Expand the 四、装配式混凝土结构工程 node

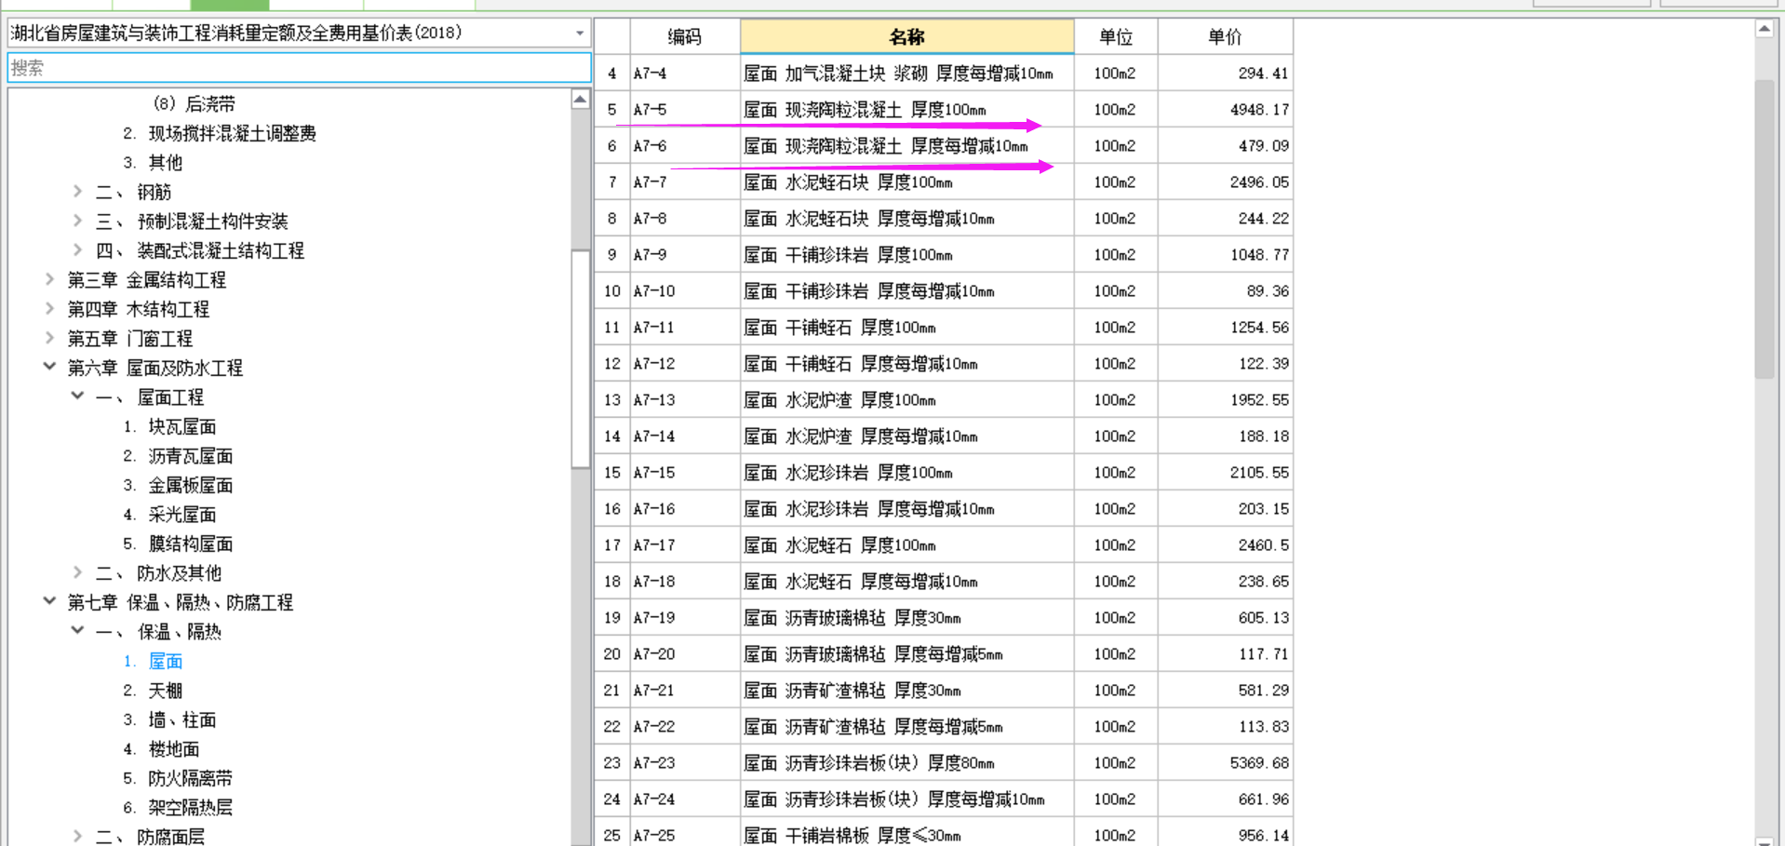[78, 250]
